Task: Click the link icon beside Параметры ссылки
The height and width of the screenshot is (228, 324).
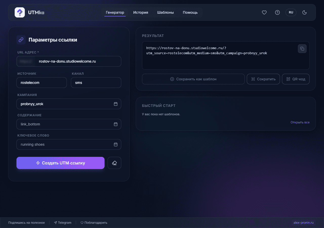Action: coord(21,40)
